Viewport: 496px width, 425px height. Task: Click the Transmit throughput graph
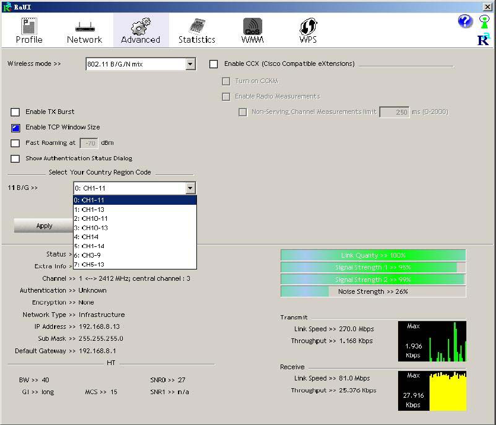[x=432, y=341]
